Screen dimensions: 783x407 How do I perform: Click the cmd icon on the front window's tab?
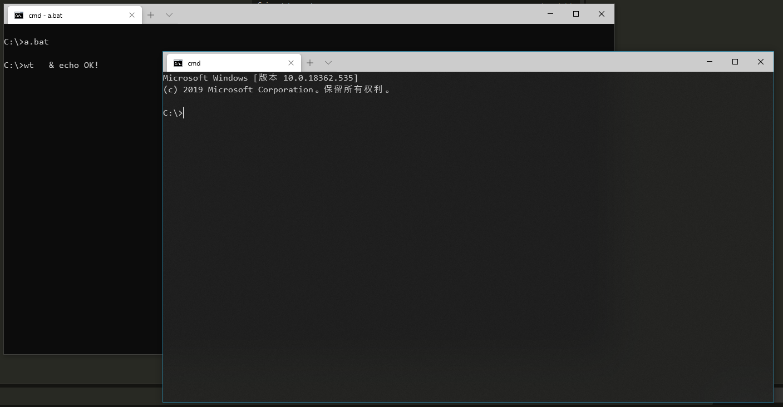(x=179, y=63)
